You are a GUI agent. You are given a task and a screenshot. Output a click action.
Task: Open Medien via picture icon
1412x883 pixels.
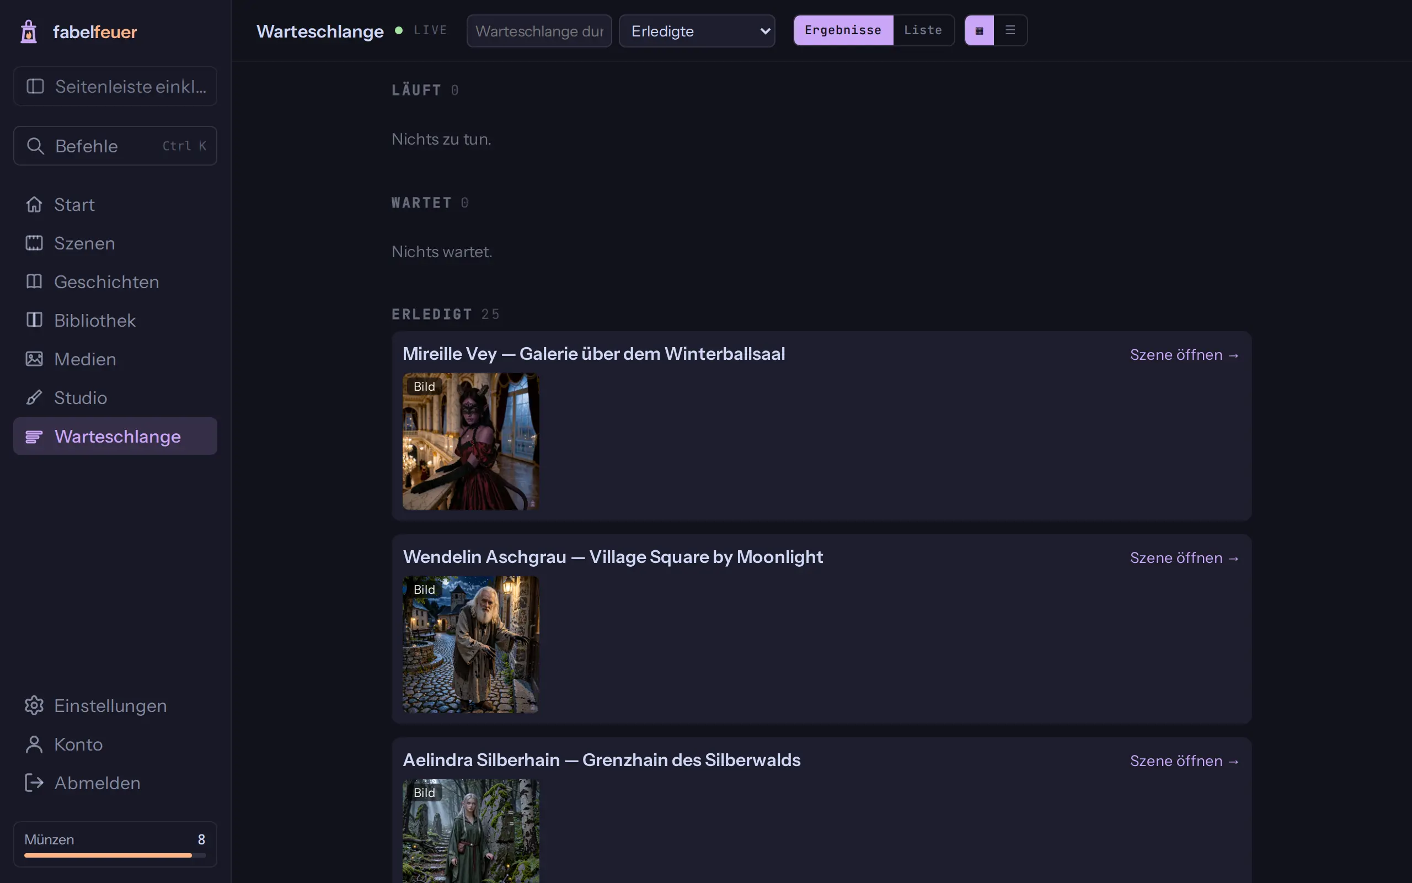click(x=34, y=359)
